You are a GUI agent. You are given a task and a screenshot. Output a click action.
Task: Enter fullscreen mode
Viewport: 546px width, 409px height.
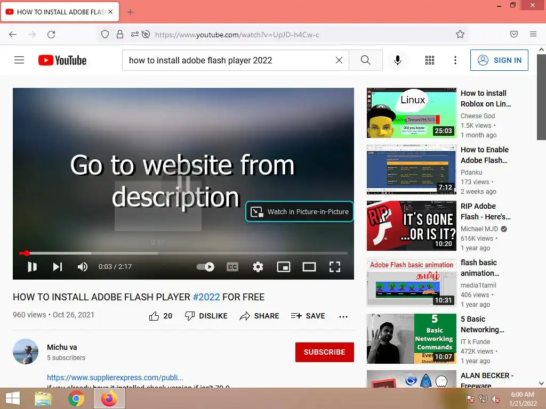point(335,267)
